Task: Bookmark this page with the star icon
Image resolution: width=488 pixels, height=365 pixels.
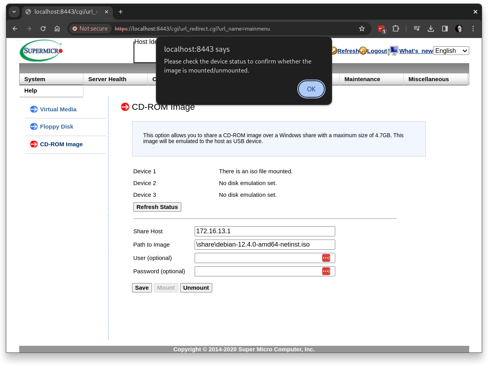Action: 361,29
